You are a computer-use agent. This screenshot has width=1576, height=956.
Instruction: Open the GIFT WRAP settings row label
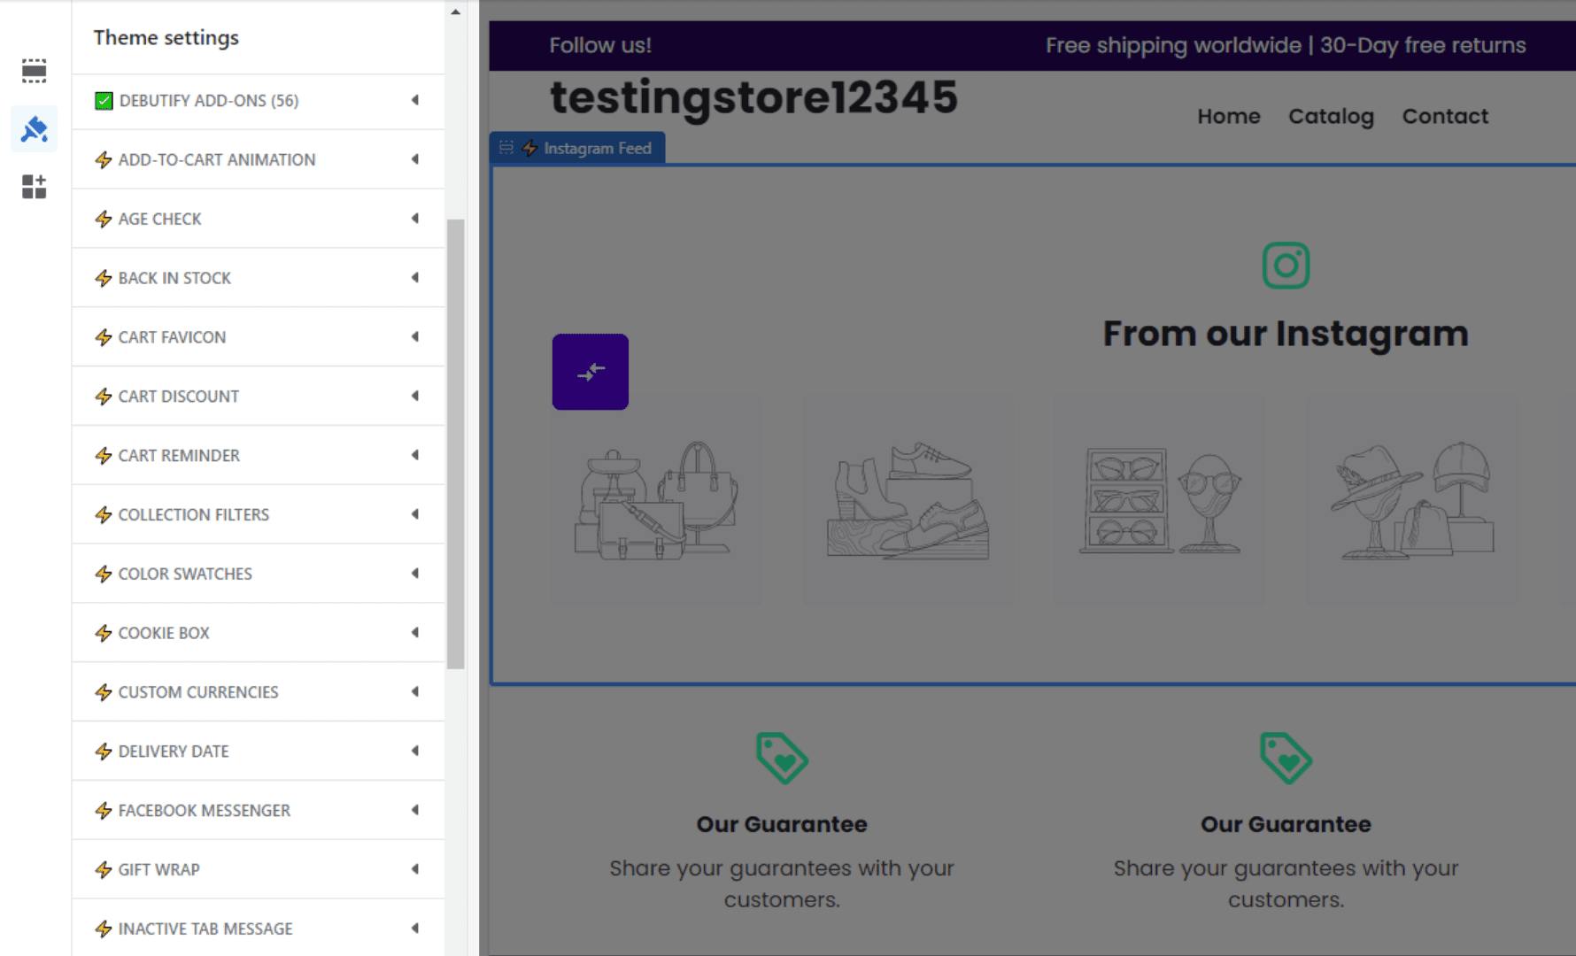point(159,869)
